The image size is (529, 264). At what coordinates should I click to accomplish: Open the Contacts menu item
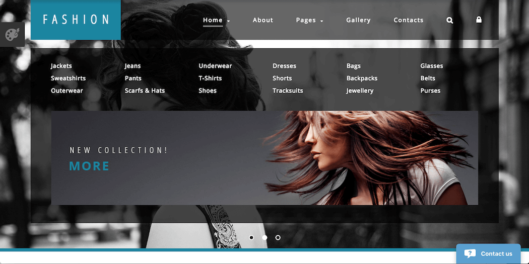[408, 20]
